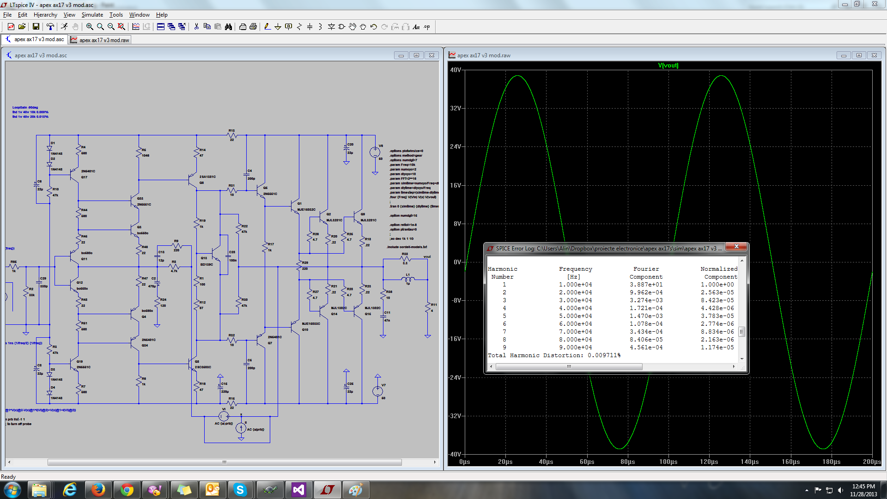Open Find with the binoculars icon
887x499 pixels.
coord(228,27)
